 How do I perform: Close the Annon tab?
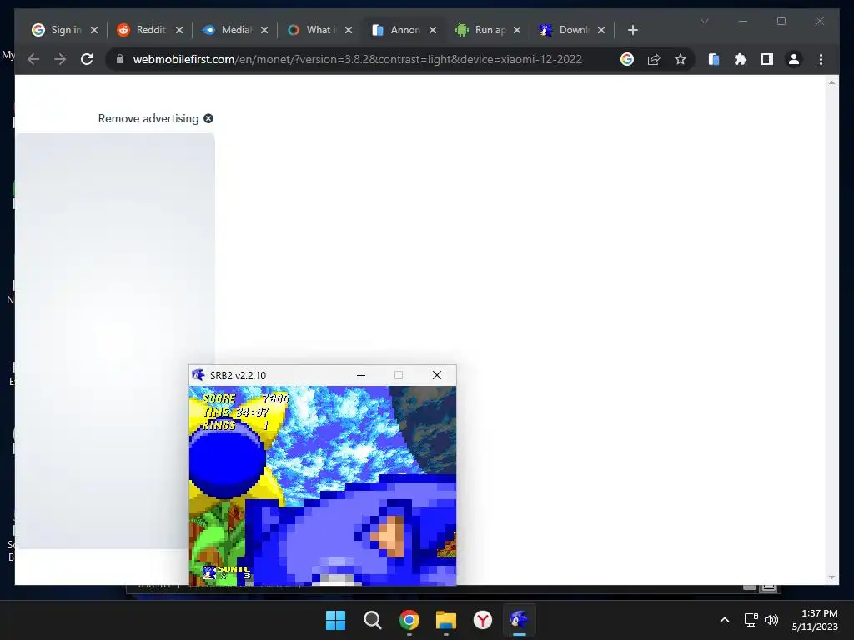[433, 30]
